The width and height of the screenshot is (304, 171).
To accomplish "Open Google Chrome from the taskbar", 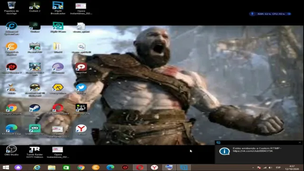I will pyautogui.click(x=81, y=168).
